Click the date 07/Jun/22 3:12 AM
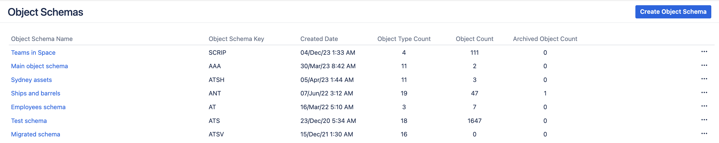This screenshot has height=143, width=719. coord(326,93)
